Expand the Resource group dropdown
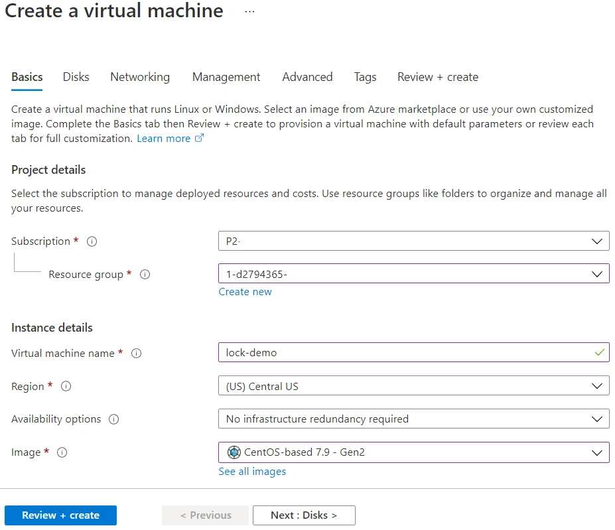 pos(596,273)
